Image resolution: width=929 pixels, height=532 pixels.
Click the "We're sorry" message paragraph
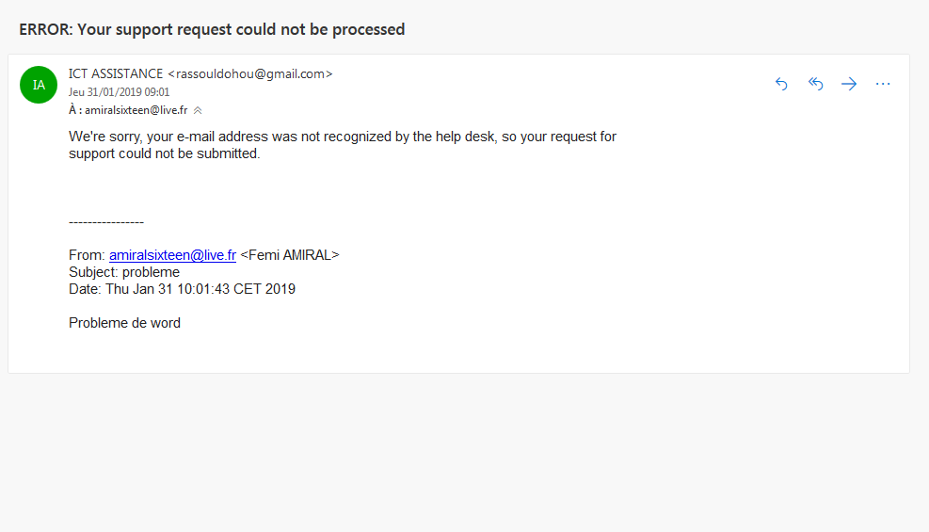(343, 137)
